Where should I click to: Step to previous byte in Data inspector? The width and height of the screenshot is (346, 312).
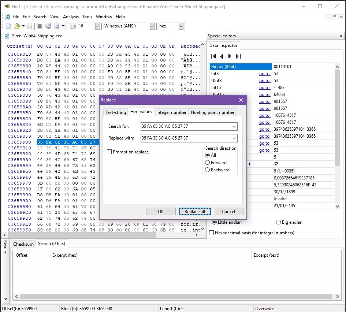pos(222,56)
